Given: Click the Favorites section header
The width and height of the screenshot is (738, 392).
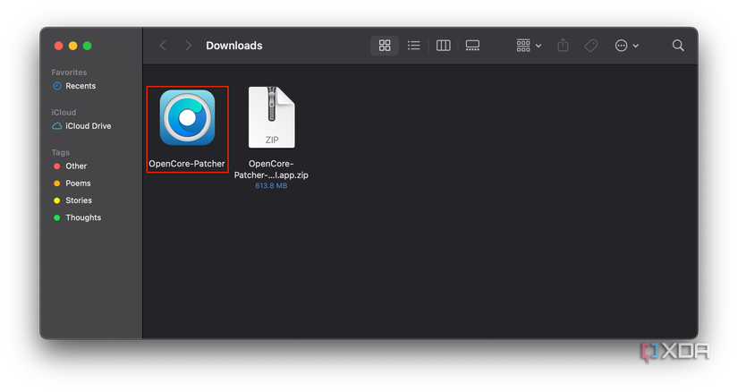Looking at the screenshot, I should tap(69, 72).
